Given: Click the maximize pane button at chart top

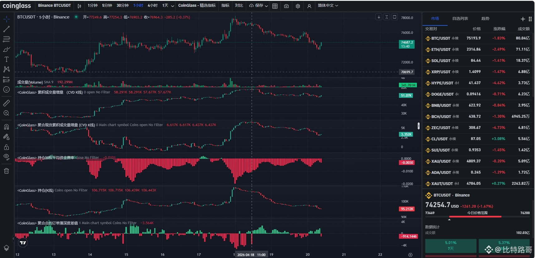Looking at the screenshot, I should (x=395, y=17).
